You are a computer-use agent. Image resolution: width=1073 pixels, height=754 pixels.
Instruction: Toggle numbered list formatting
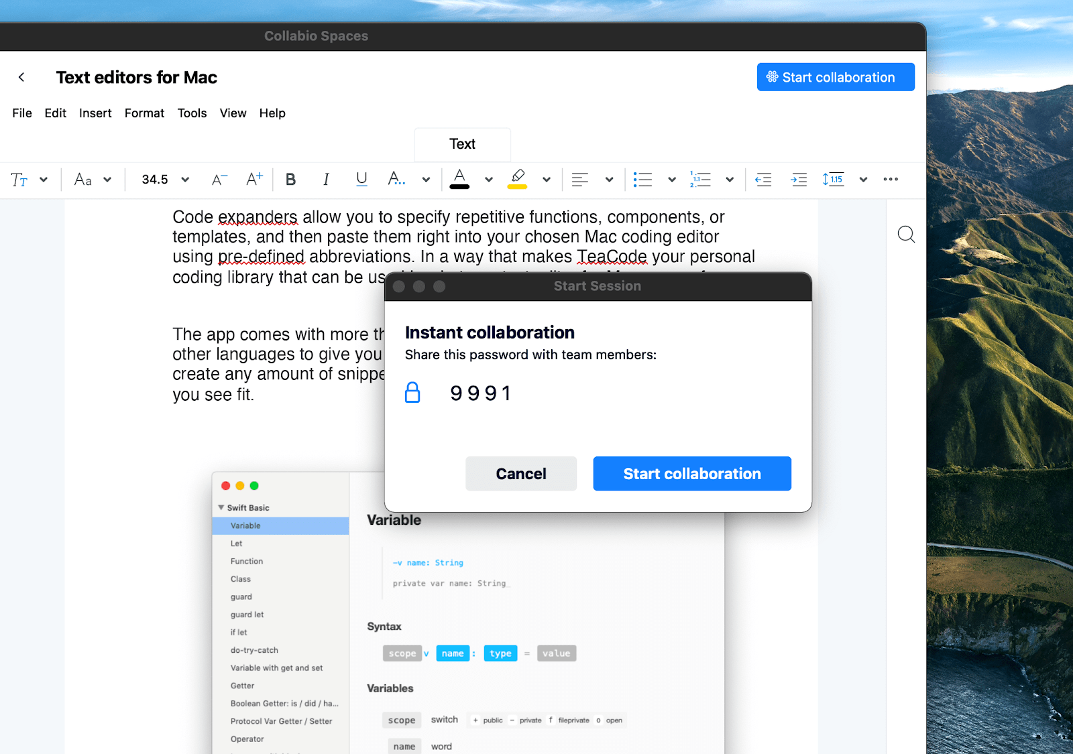699,179
